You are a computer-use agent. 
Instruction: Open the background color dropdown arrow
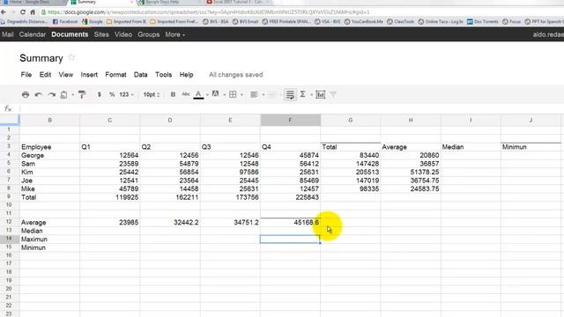(225, 95)
